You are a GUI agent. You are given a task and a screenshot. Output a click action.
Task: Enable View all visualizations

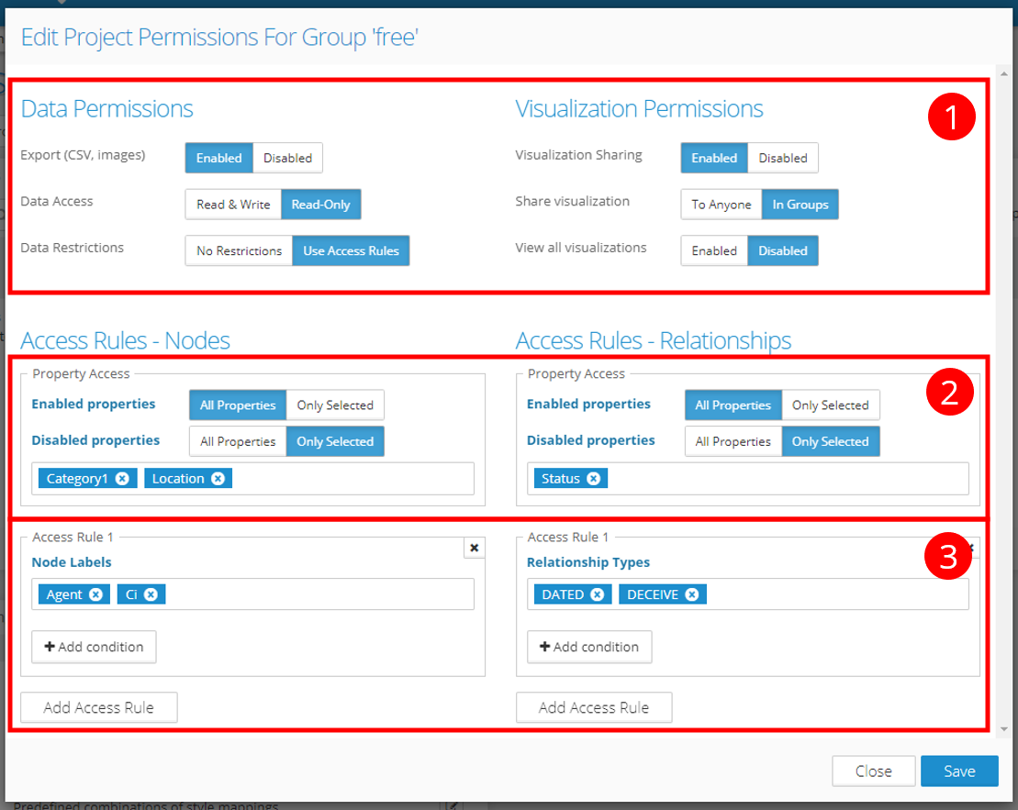(714, 250)
